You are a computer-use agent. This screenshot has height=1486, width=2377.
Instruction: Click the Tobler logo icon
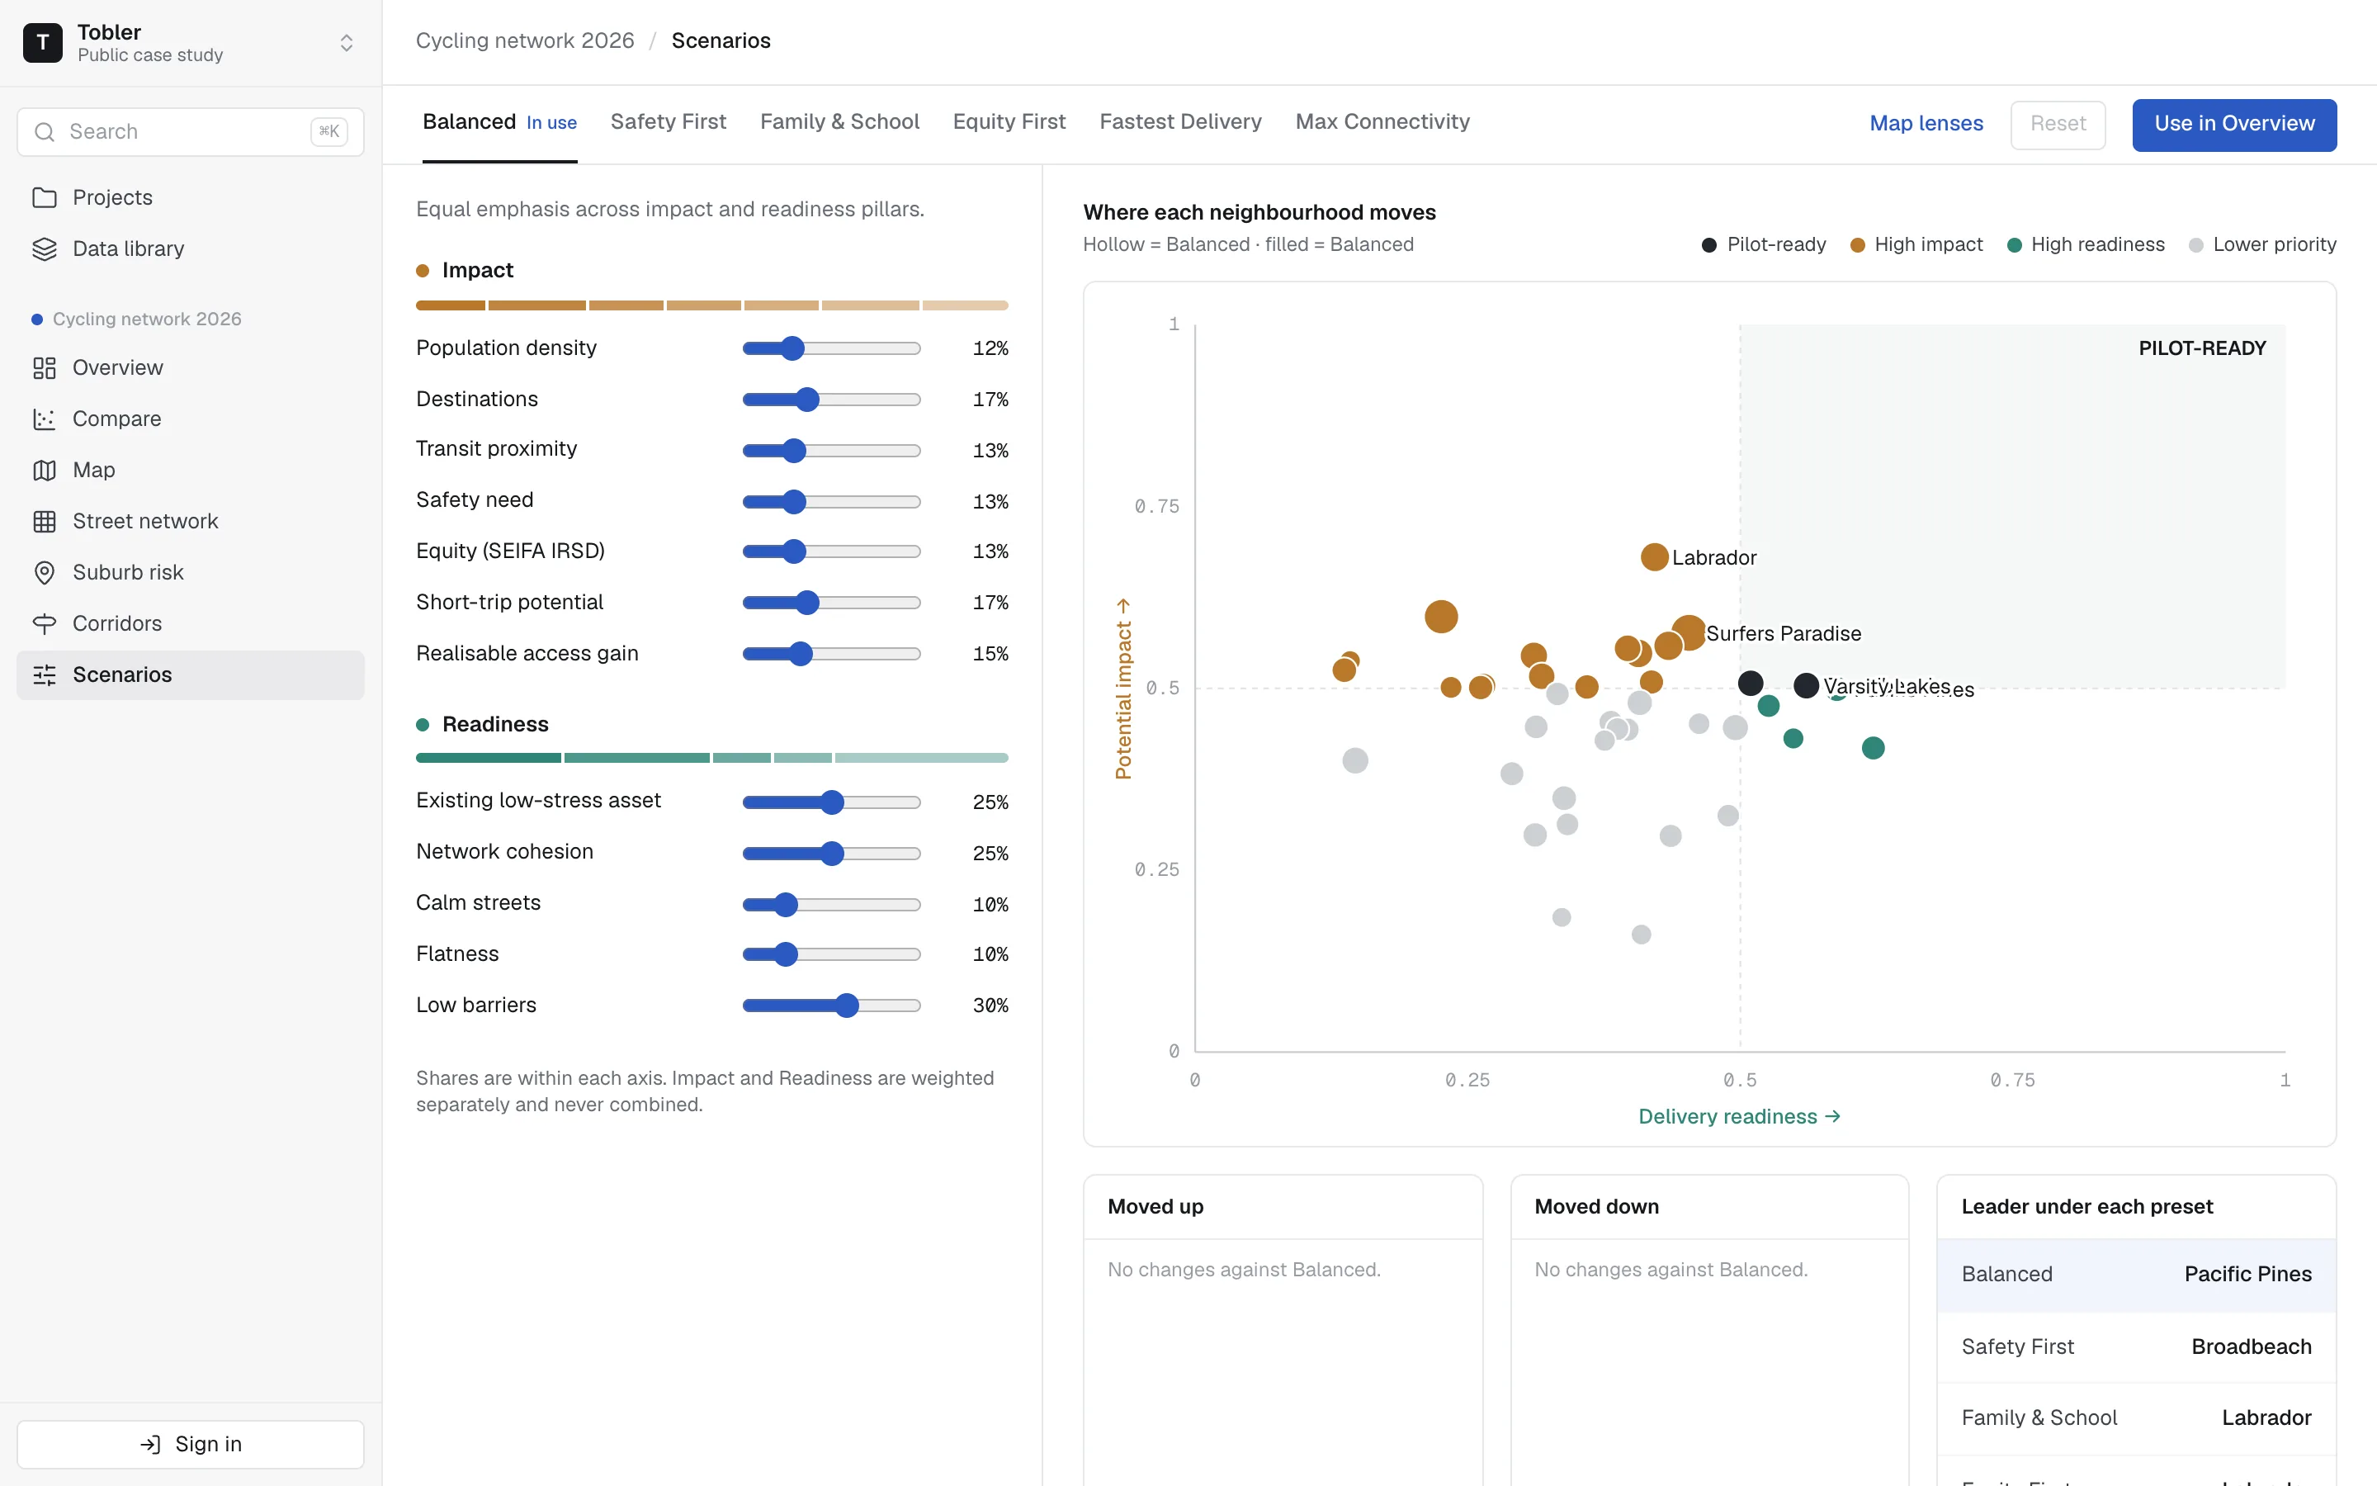42,42
